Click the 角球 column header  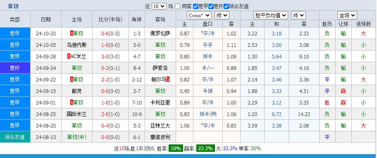[137, 19]
